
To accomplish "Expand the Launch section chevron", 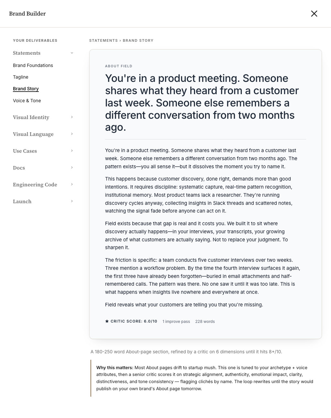I will pos(72,201).
